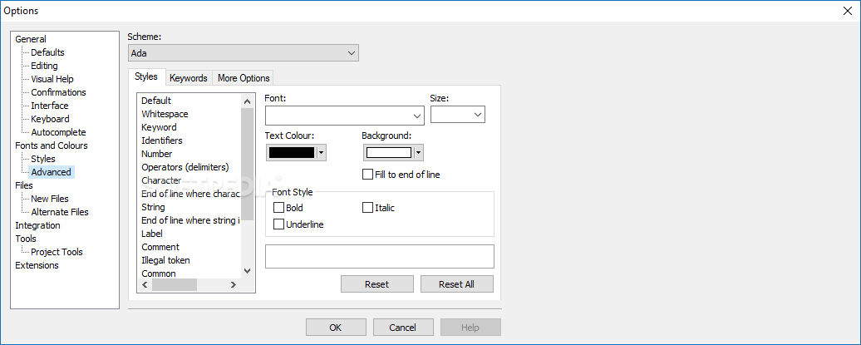Select the Number style
The image size is (861, 345).
(x=156, y=154)
